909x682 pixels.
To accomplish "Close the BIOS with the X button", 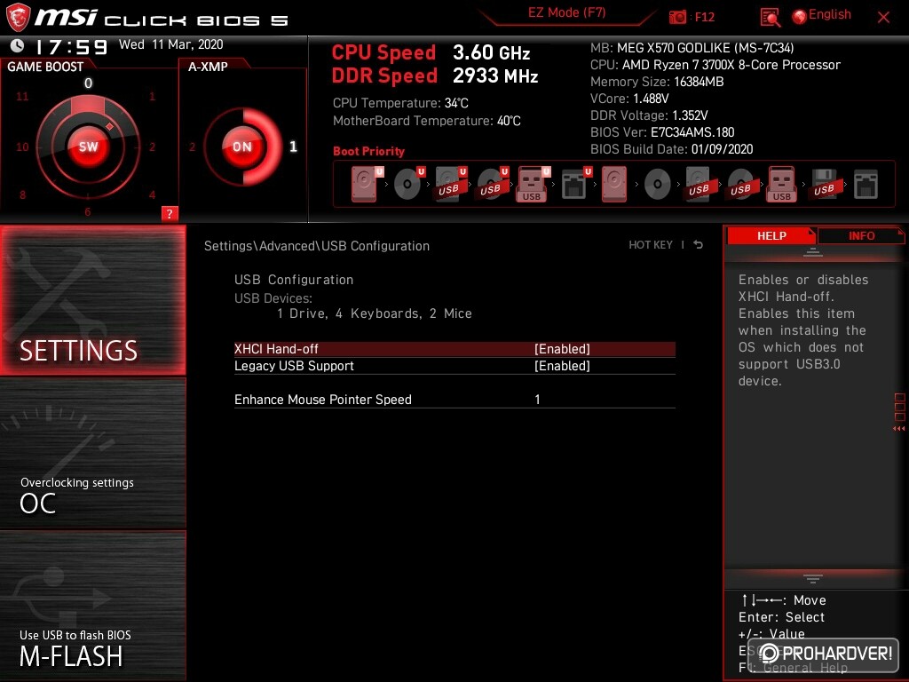I will [x=883, y=18].
